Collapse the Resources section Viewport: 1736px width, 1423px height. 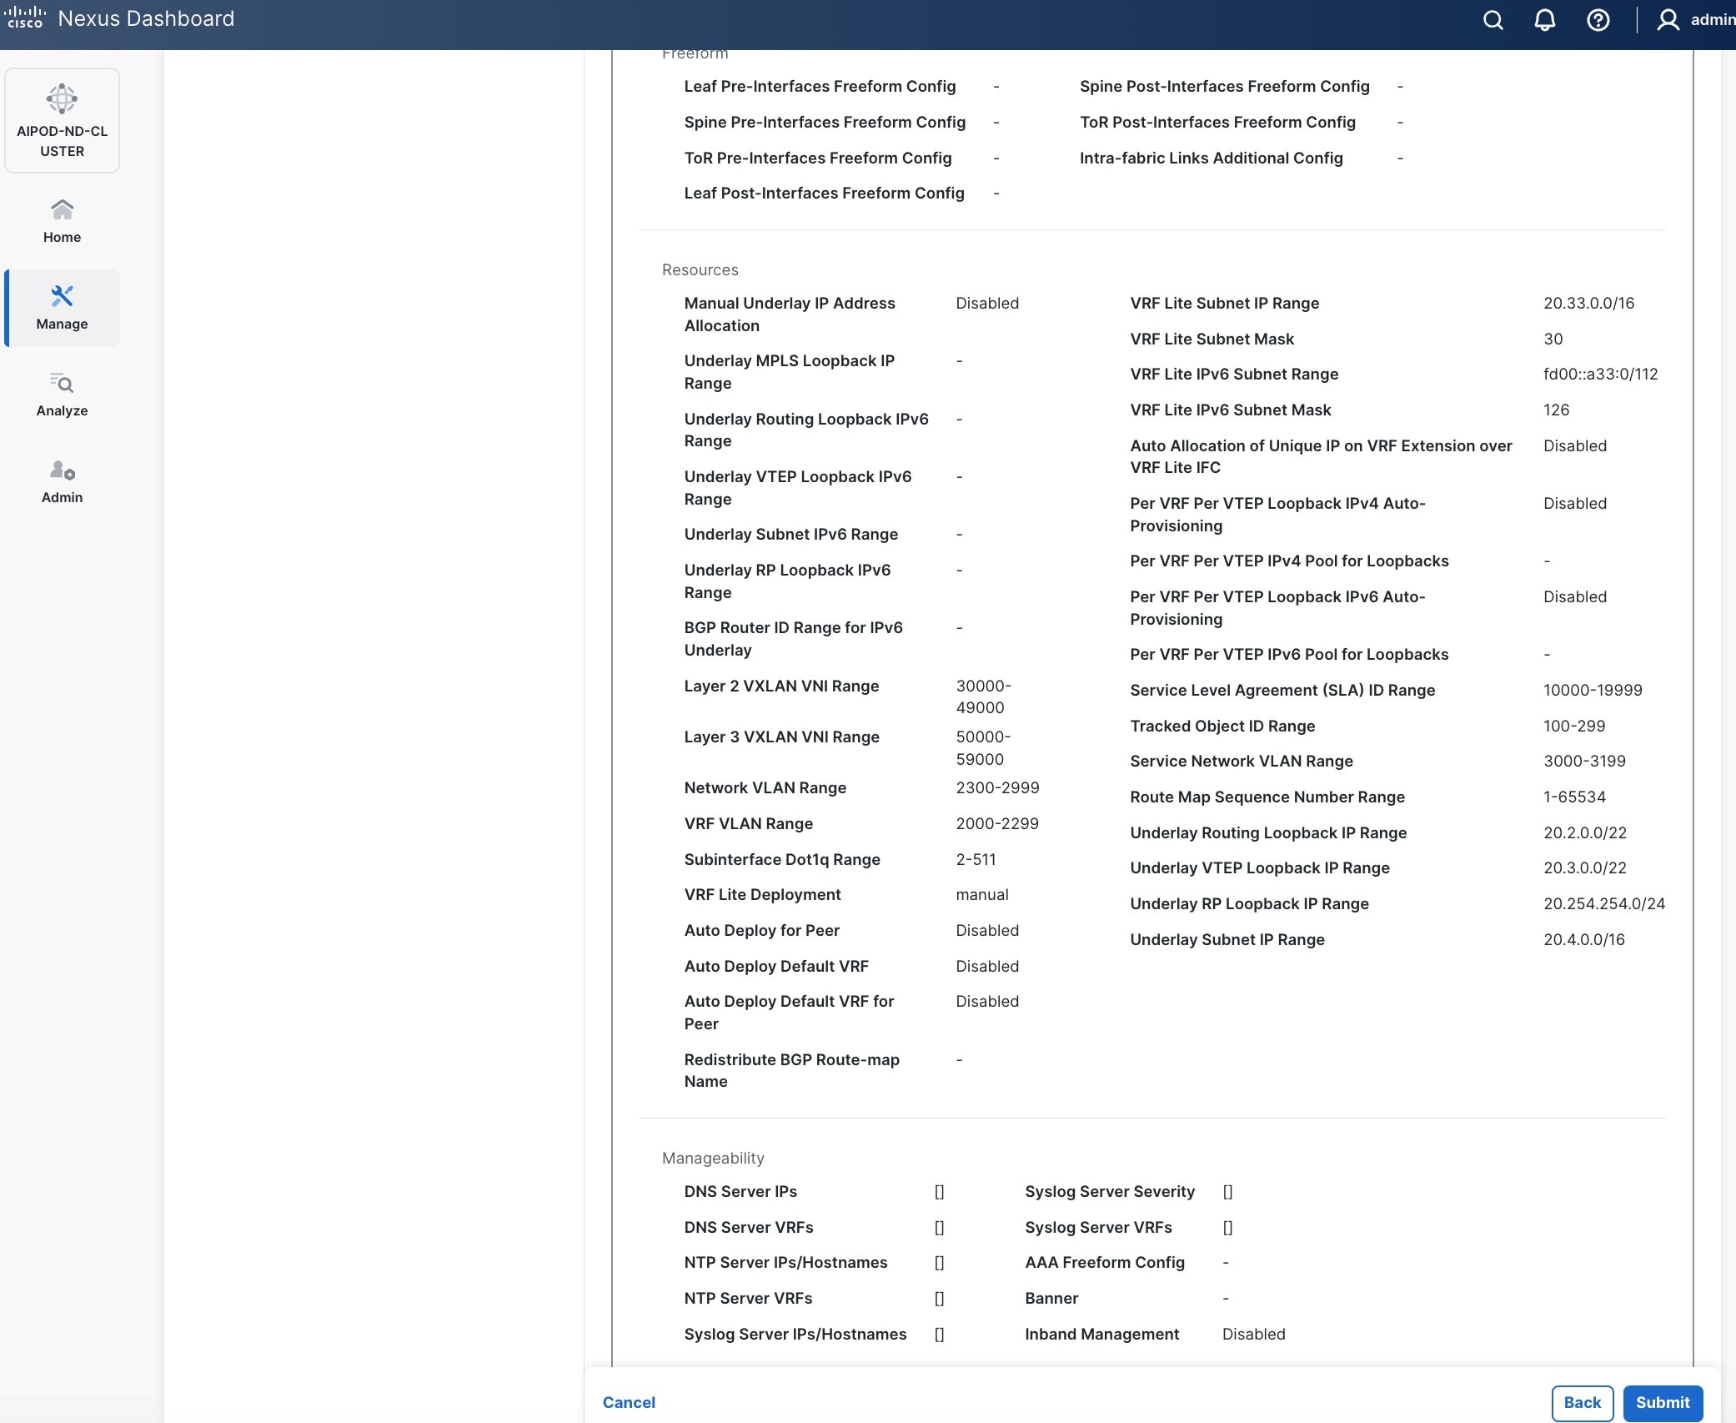[700, 269]
